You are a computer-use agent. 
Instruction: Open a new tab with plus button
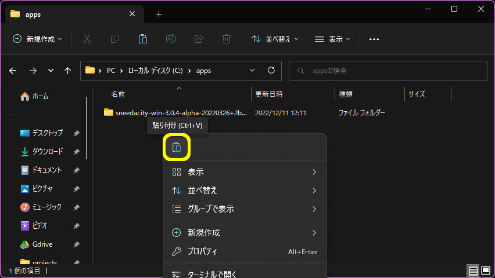(159, 14)
